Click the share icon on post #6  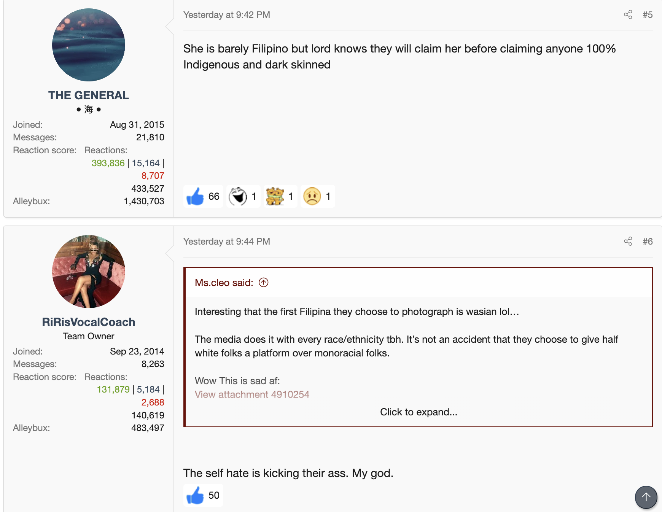coord(628,242)
